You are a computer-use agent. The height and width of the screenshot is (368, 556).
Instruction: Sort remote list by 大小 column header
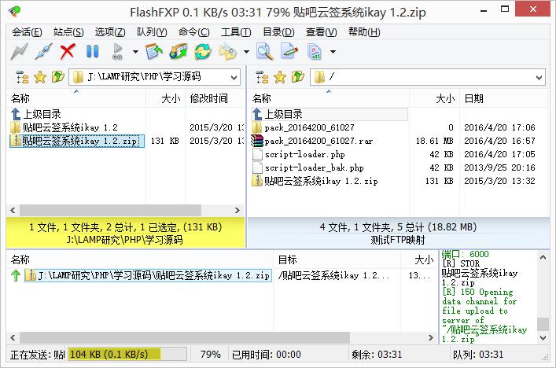[x=434, y=98]
